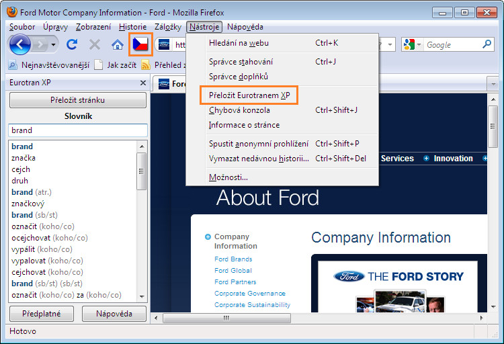This screenshot has height=344, width=504.
Task: Click the Předplatné button
Action: click(x=42, y=314)
